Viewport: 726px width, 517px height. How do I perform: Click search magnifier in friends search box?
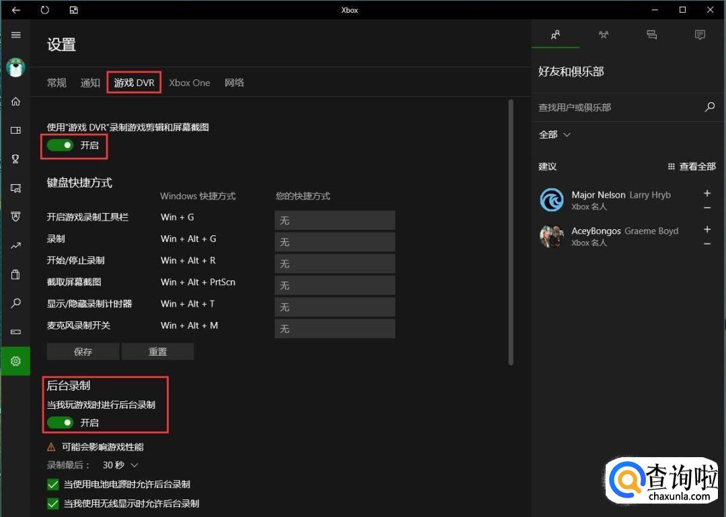710,107
